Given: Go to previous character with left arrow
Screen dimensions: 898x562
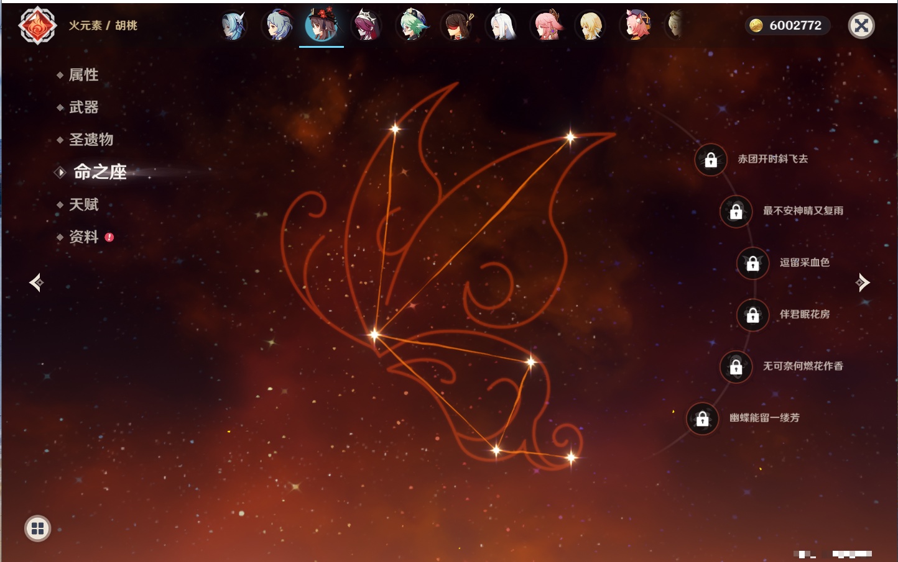Looking at the screenshot, I should pyautogui.click(x=37, y=283).
